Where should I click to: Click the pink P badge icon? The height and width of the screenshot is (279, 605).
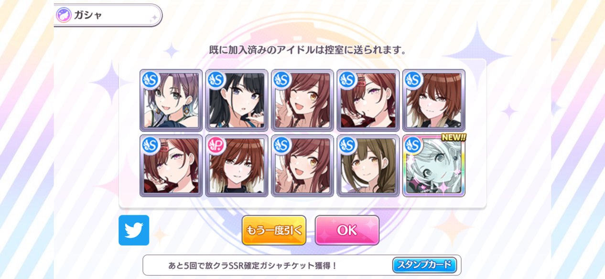pyautogui.click(x=216, y=145)
